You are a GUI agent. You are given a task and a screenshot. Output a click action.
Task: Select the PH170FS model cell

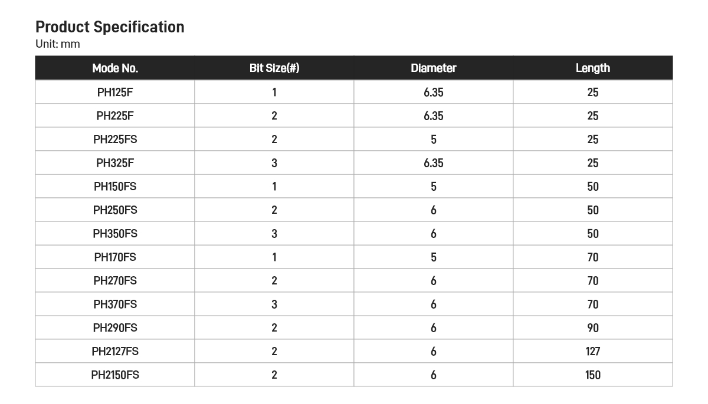(115, 257)
